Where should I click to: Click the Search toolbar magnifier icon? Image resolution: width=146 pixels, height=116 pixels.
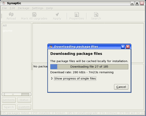(96, 15)
